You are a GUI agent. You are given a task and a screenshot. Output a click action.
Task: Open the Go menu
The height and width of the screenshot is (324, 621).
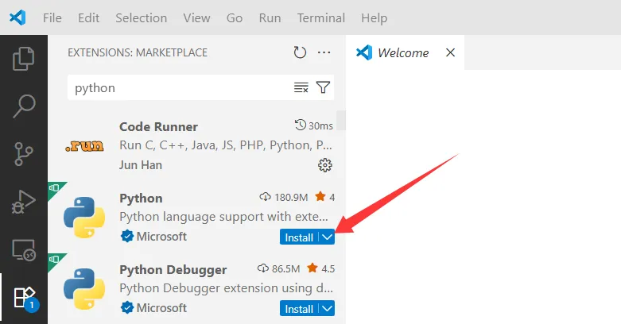(235, 17)
